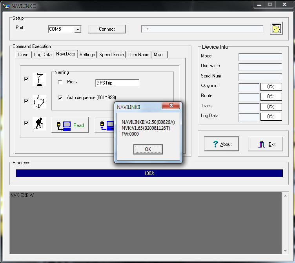The height and width of the screenshot is (263, 295).
Task: Minimize the NAVILINK II window
Action: [x=259, y=5]
